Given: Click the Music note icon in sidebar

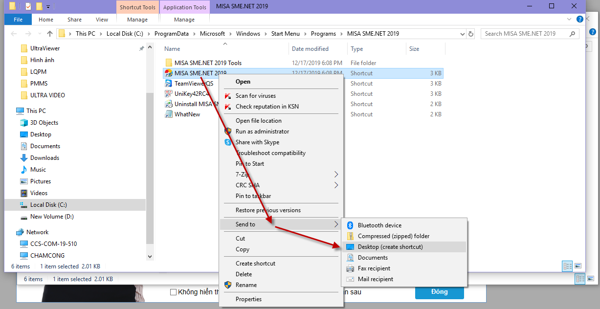Looking at the screenshot, I should 24,170.
